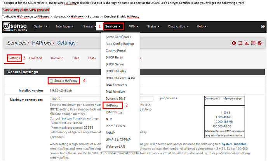This screenshot has width=268, height=162.
Task: Open the Help dropdown menu
Action: click(x=201, y=26)
